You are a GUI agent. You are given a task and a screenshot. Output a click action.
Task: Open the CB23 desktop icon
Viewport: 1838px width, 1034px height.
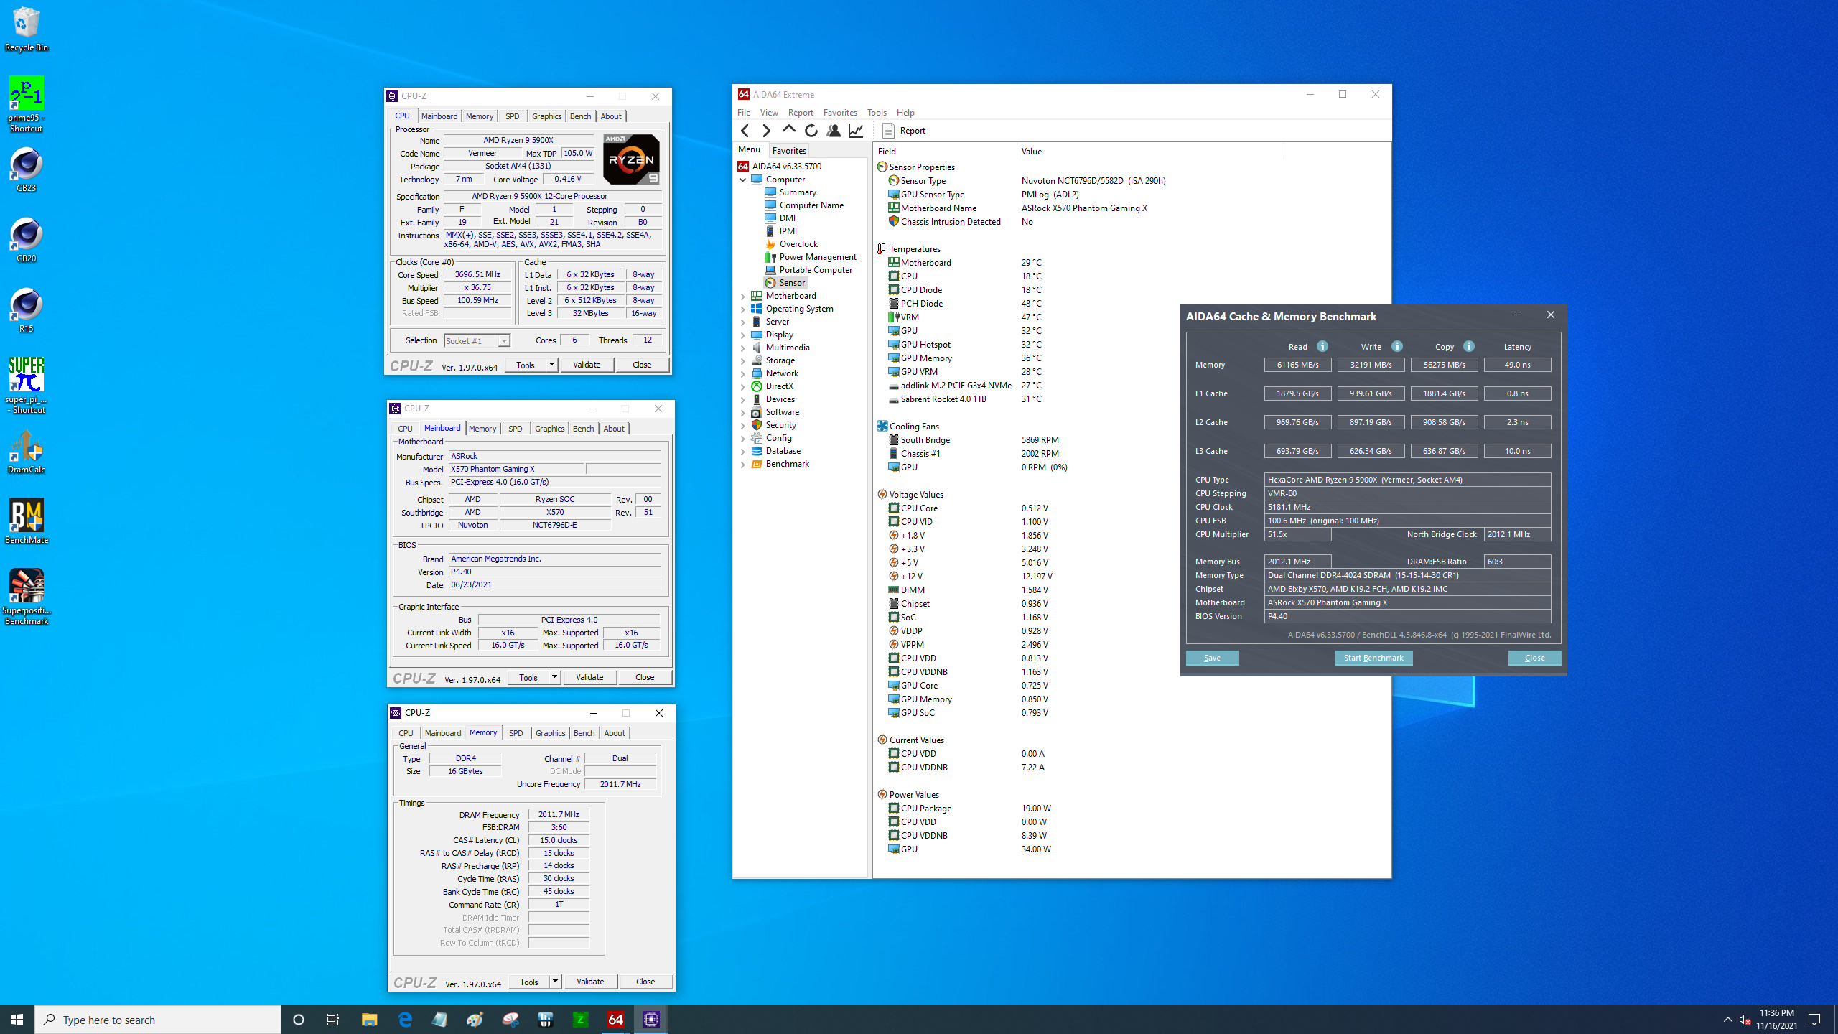(x=26, y=169)
